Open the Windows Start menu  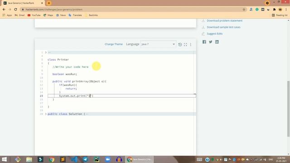(4, 159)
